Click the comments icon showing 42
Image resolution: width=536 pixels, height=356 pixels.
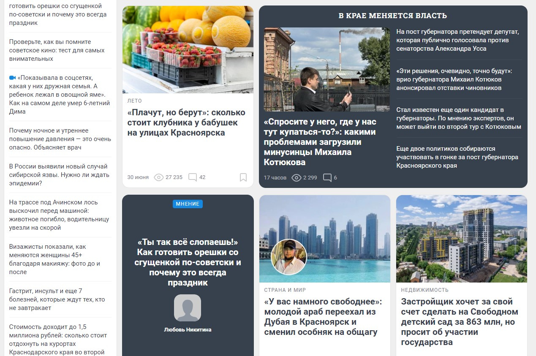[193, 177]
